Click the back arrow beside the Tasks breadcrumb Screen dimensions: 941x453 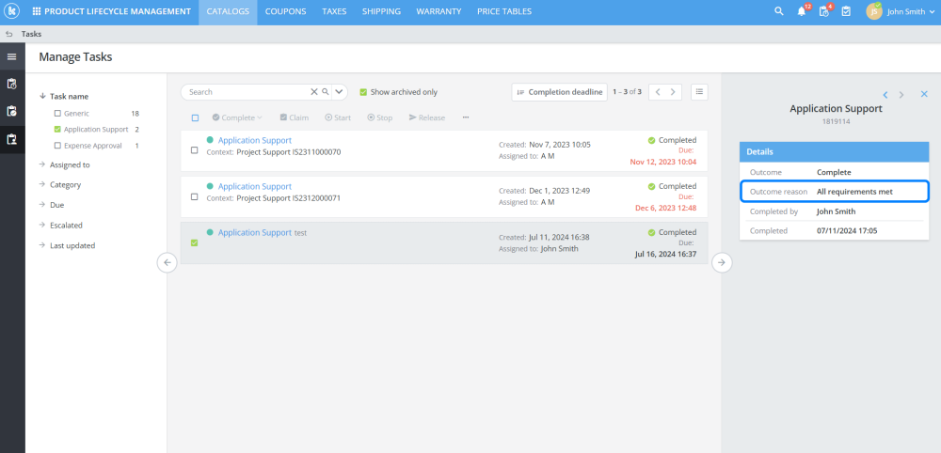[9, 34]
